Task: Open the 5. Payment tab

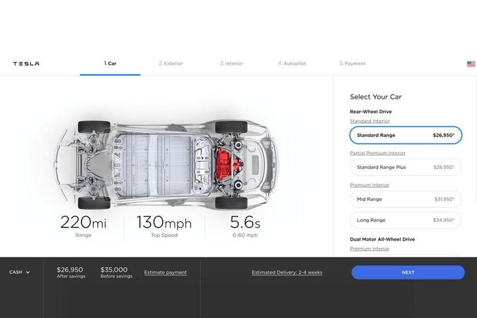Action: click(x=352, y=63)
